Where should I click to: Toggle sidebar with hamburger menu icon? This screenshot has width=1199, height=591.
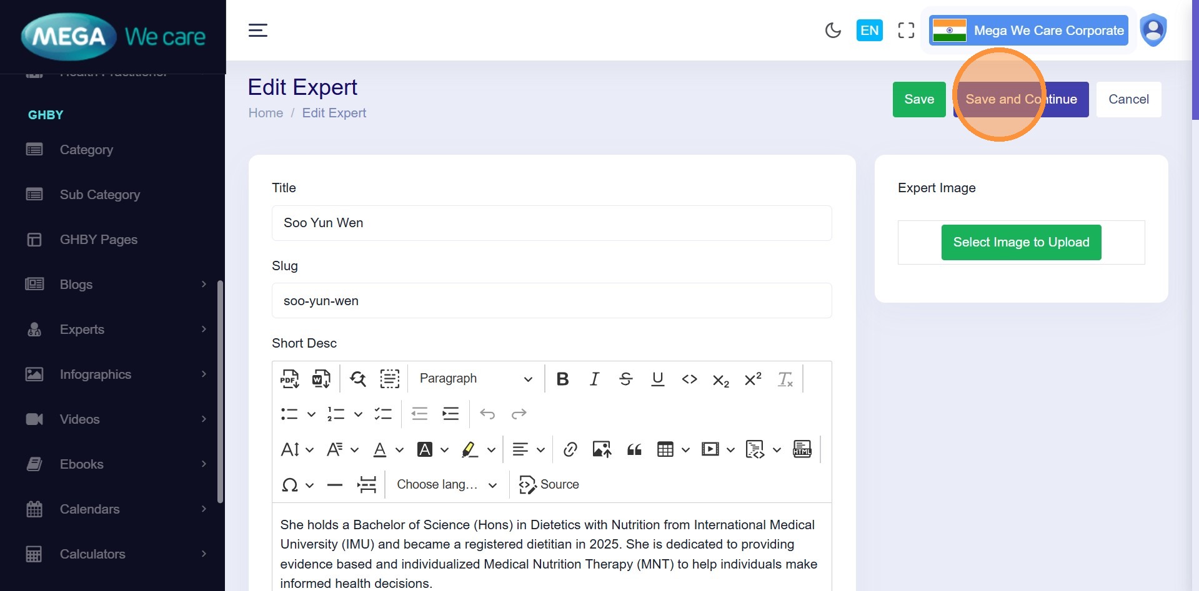[x=258, y=31]
